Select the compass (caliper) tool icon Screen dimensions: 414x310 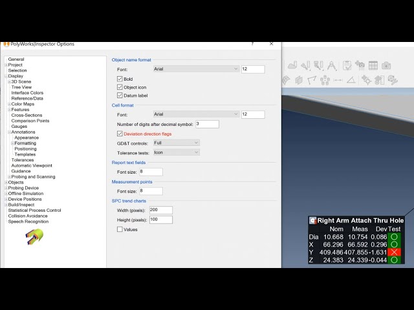click(332, 65)
